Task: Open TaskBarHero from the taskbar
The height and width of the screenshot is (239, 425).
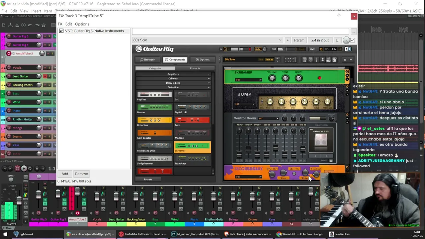Action: click(339, 234)
